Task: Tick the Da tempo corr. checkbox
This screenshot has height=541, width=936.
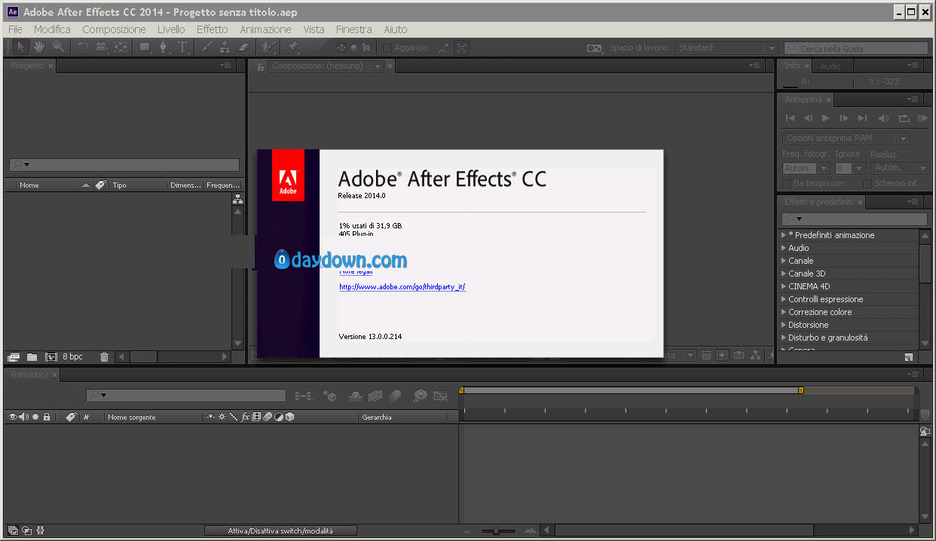Action: [x=788, y=183]
